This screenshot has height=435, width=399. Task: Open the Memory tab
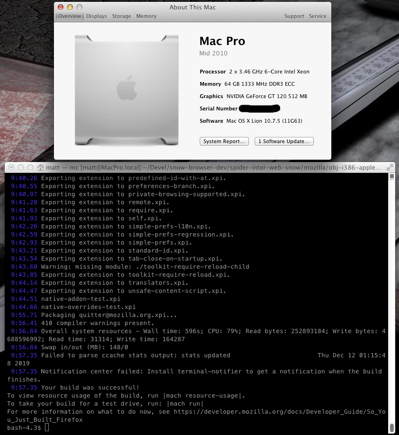(x=146, y=16)
